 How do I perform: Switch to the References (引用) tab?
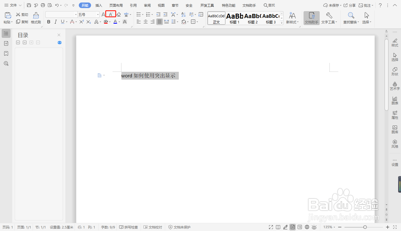point(133,5)
